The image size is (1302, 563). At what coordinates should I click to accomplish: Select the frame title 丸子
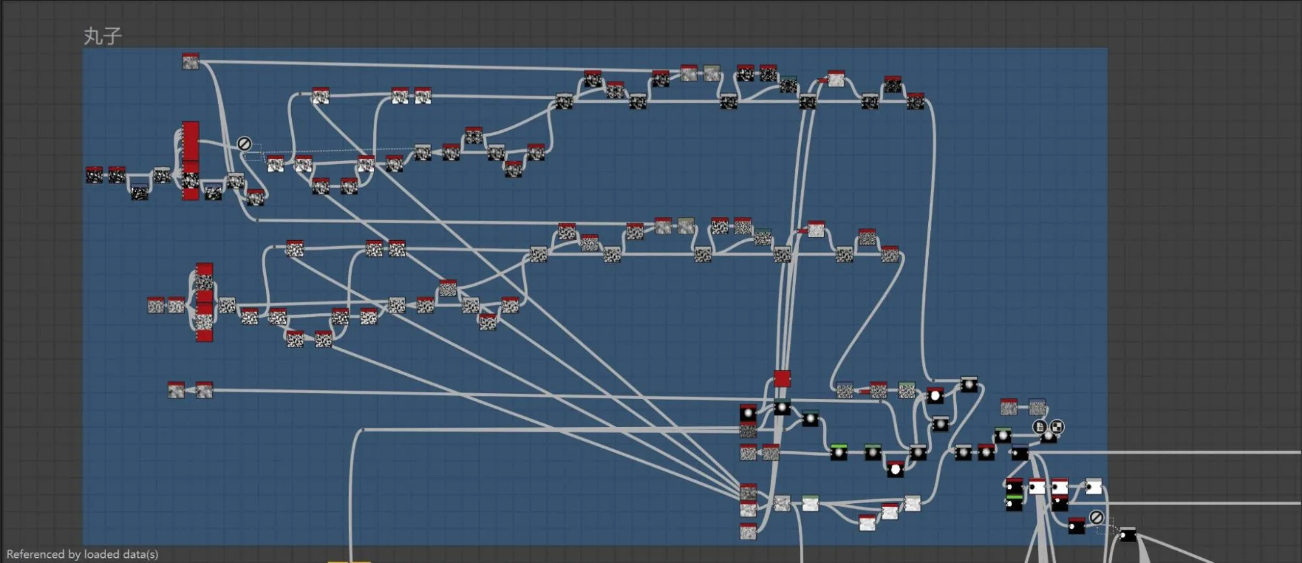[x=103, y=36]
